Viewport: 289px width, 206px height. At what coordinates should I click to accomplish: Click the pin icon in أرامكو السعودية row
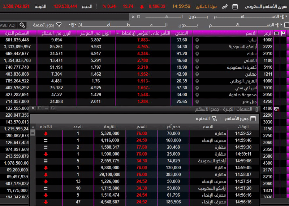[x=197, y=47]
